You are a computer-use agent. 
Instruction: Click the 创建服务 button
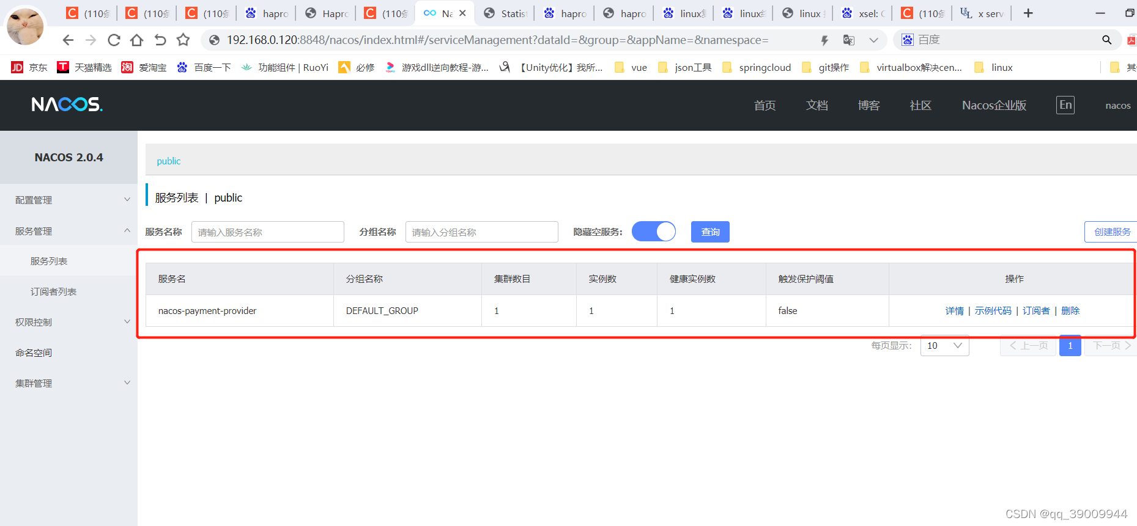click(1111, 232)
